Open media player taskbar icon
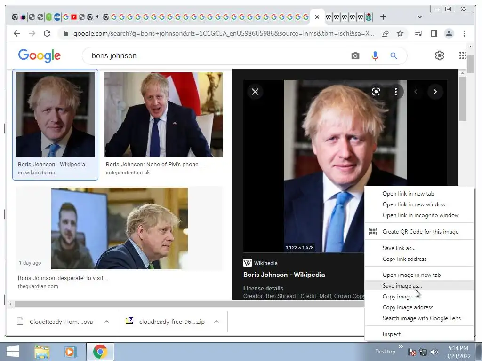 coord(71,352)
